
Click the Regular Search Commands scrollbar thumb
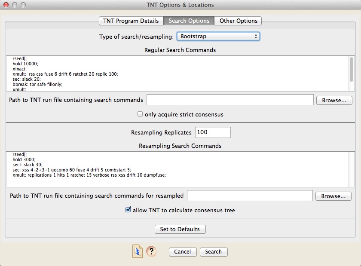coord(352,69)
